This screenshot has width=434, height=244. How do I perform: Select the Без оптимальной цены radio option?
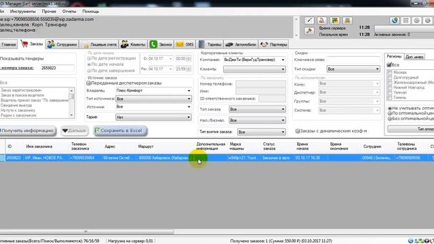tap(390, 119)
